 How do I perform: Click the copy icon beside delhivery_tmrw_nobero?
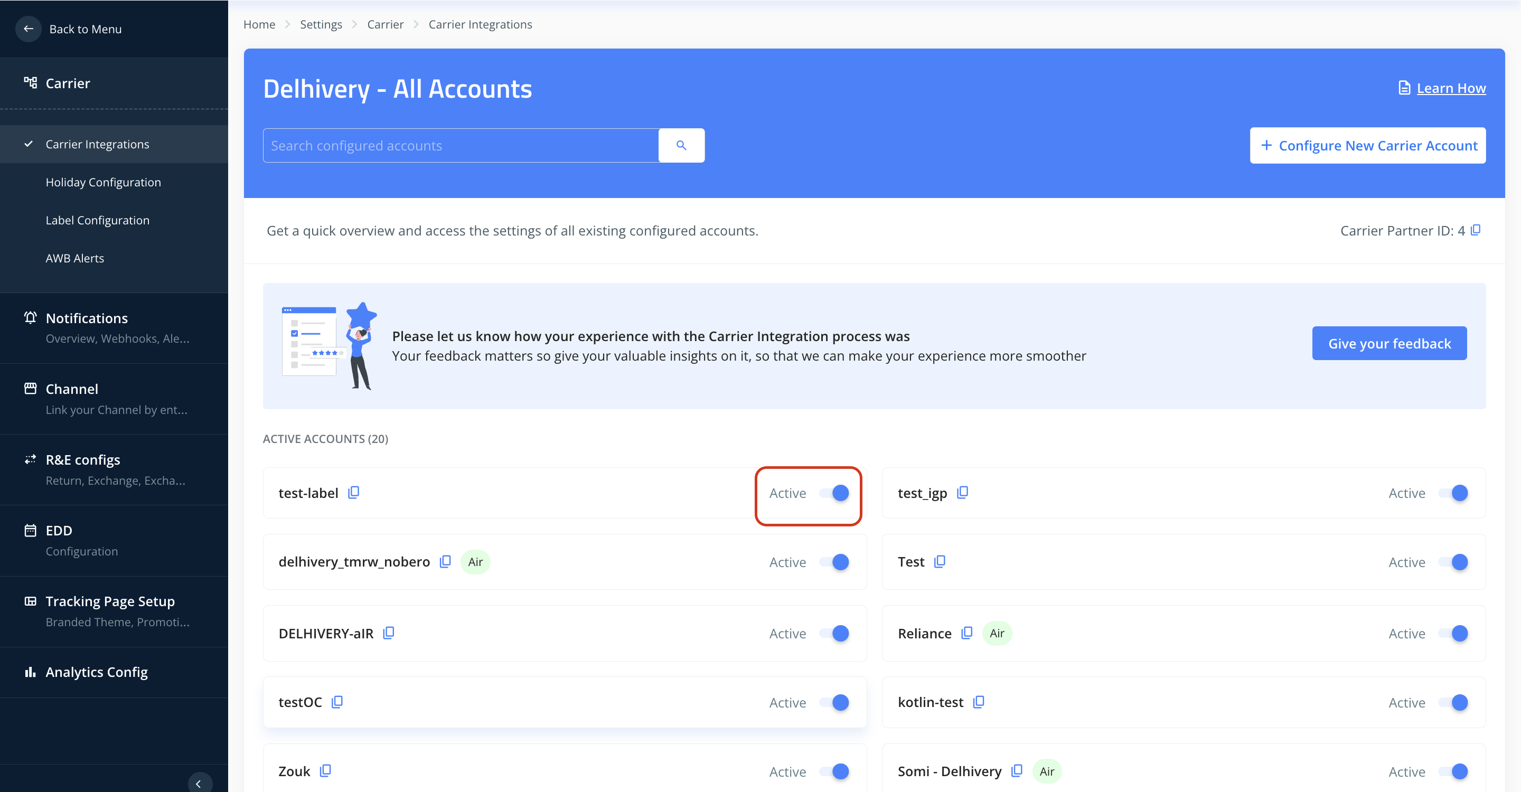445,561
